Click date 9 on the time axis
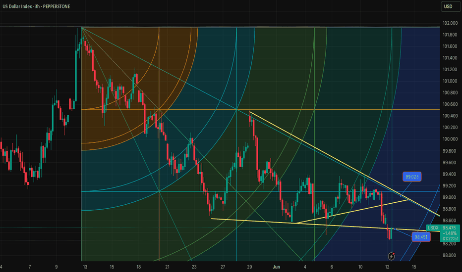This screenshot has height=272, width=462. 57,267
